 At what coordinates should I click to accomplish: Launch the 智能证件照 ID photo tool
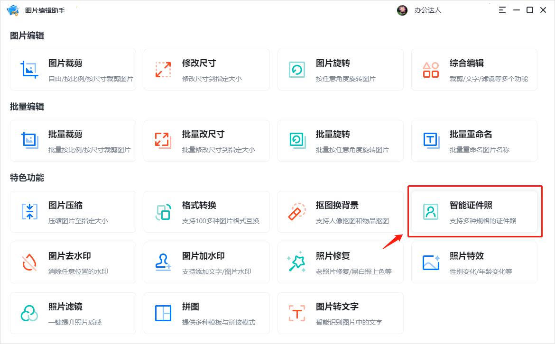474,211
